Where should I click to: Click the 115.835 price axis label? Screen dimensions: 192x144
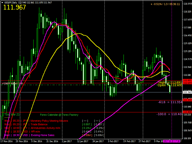[x=187, y=43]
